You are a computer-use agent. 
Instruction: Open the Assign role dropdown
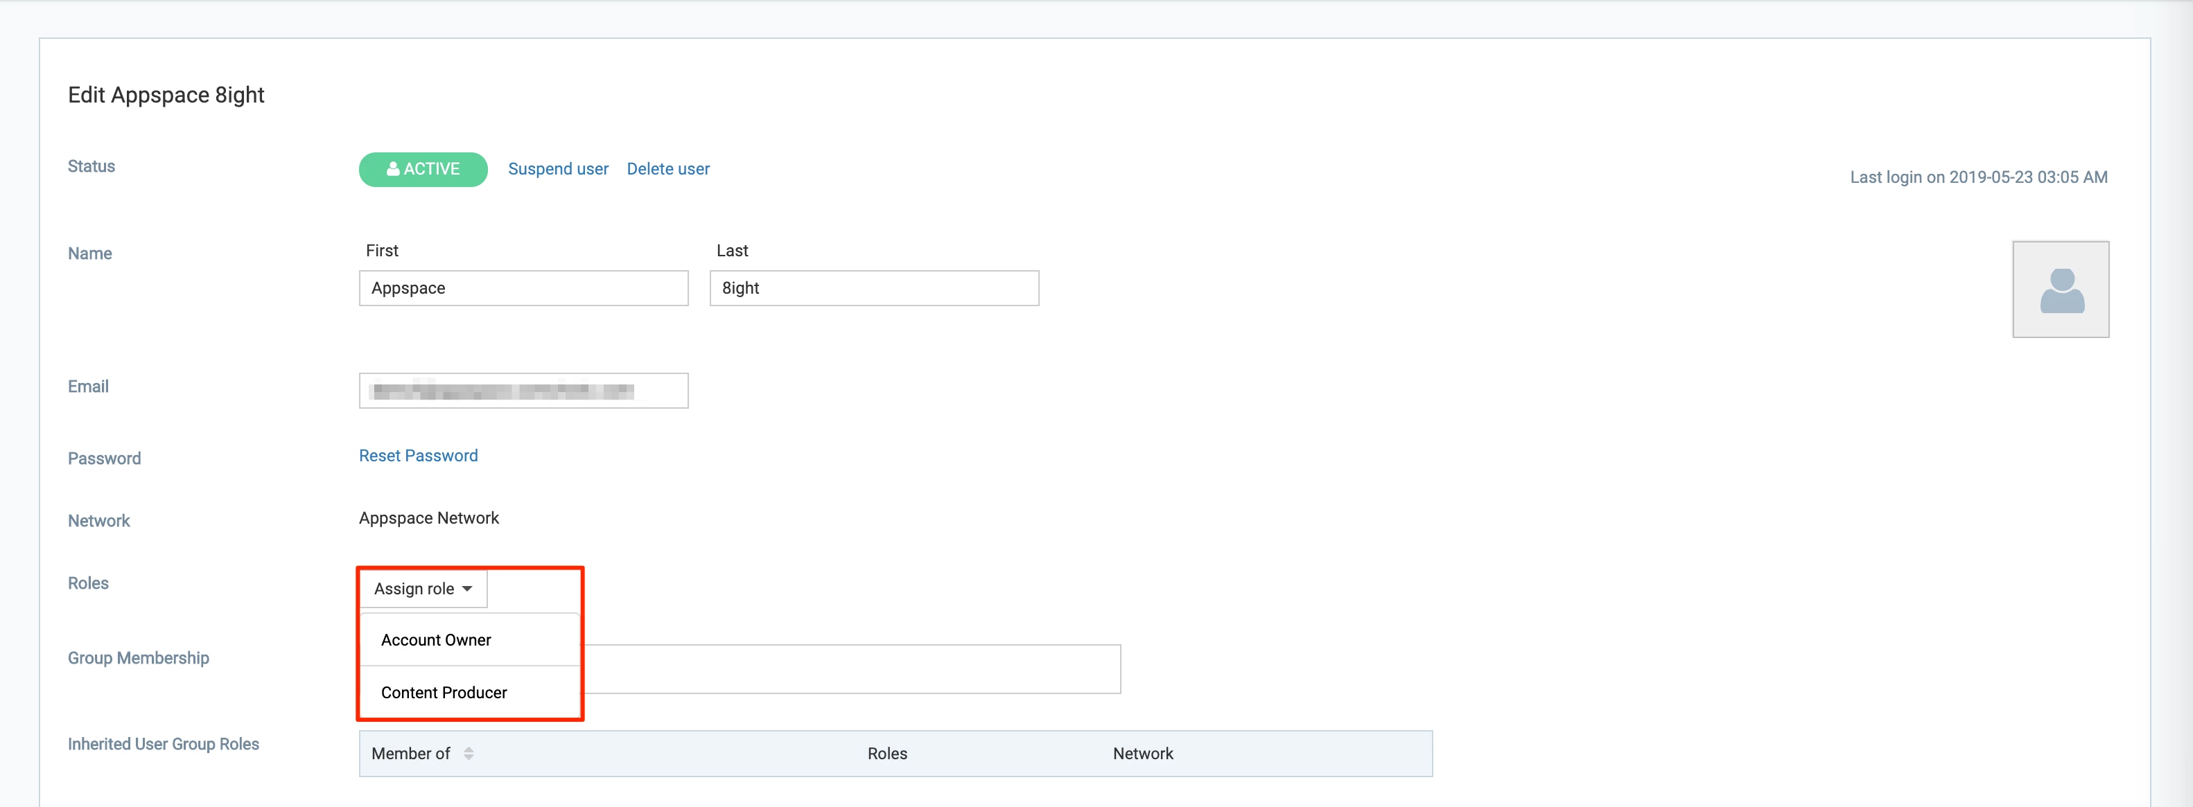(423, 588)
